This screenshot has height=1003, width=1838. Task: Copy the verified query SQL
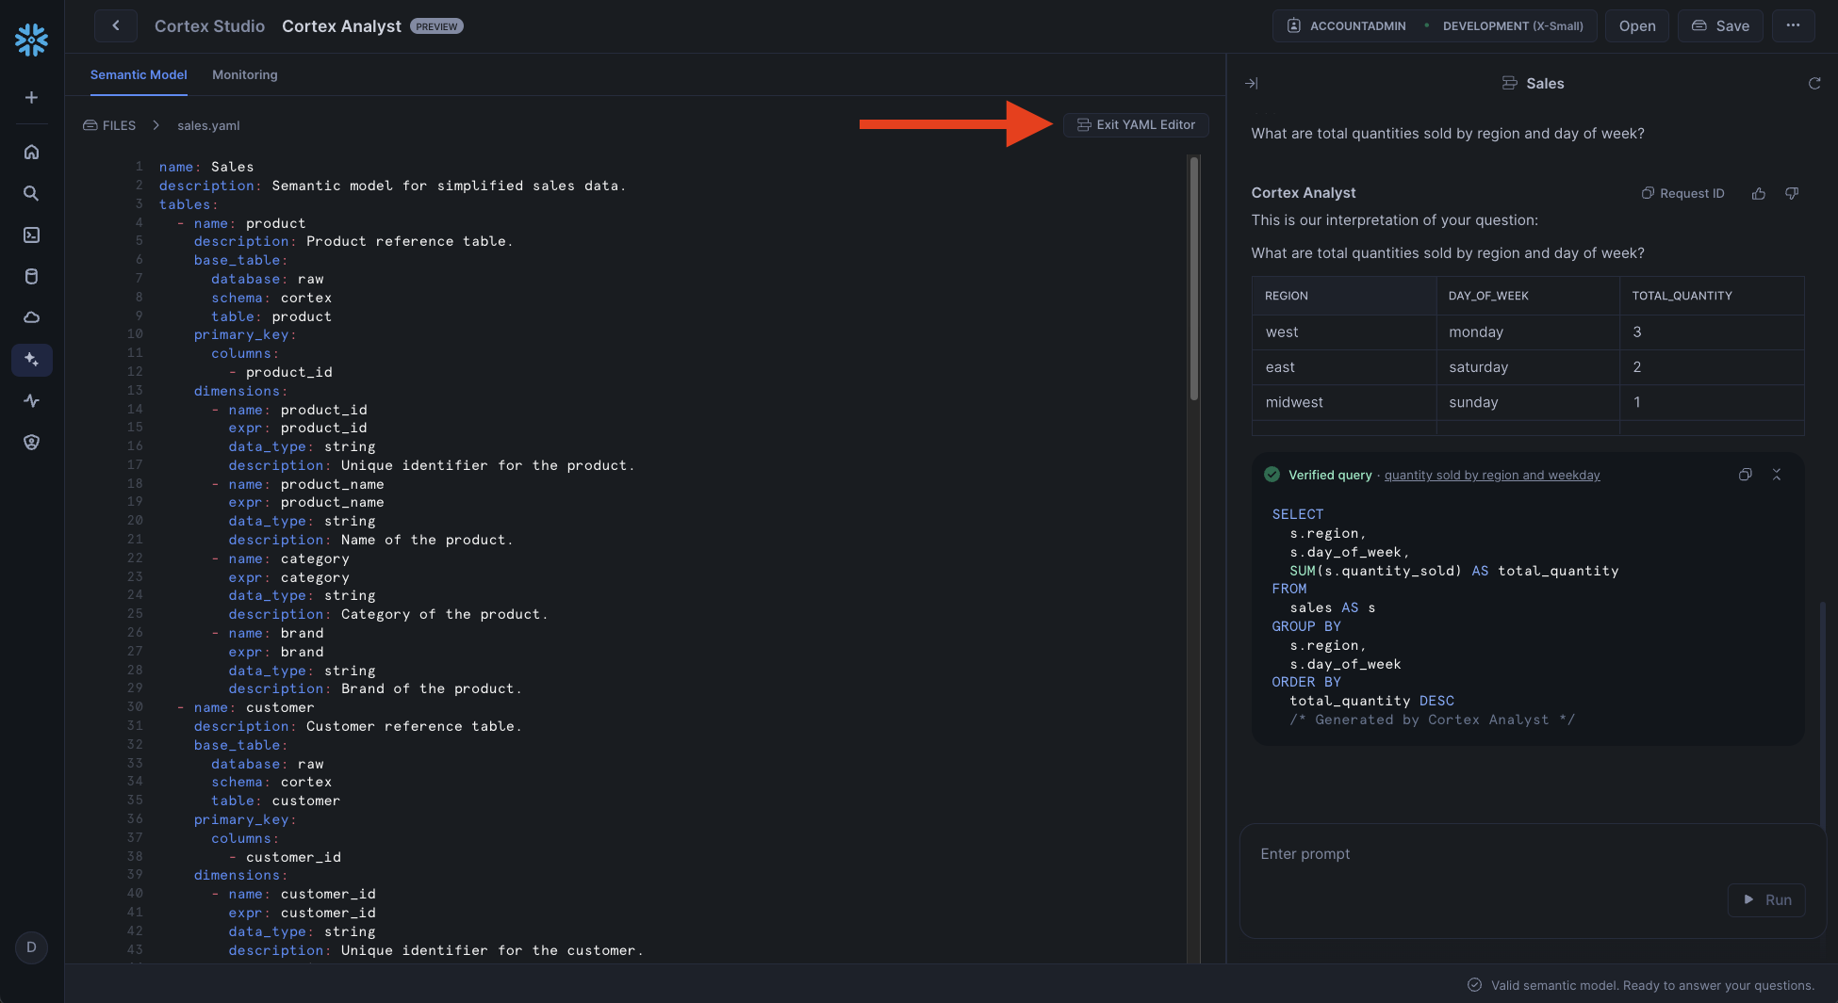[1745, 475]
